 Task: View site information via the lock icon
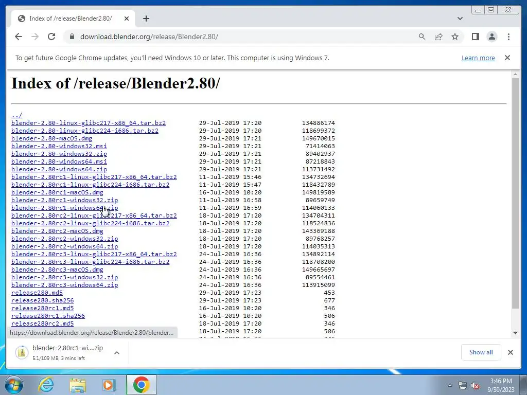coord(72,37)
